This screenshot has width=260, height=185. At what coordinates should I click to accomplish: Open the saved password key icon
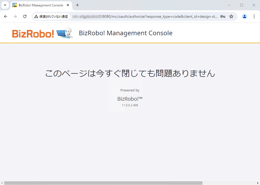pyautogui.click(x=223, y=16)
